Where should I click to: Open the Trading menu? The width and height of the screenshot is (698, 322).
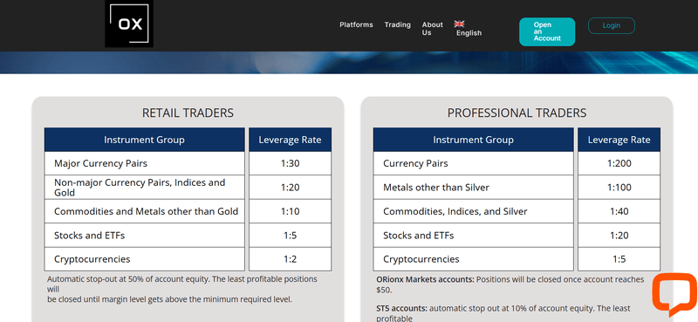[398, 24]
